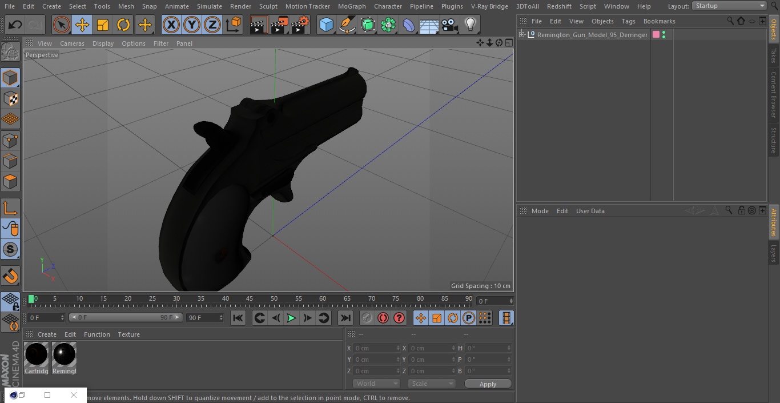The height and width of the screenshot is (403, 780).
Task: Click viewport maximize toggle icon
Action: (x=508, y=43)
